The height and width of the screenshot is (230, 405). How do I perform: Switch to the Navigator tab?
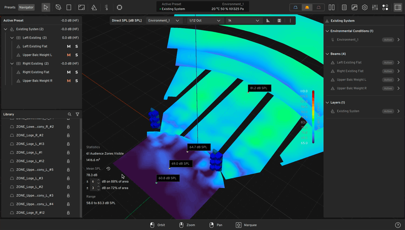26,7
